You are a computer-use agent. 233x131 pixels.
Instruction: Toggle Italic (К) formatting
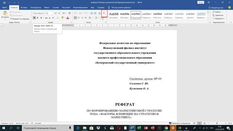37,18
